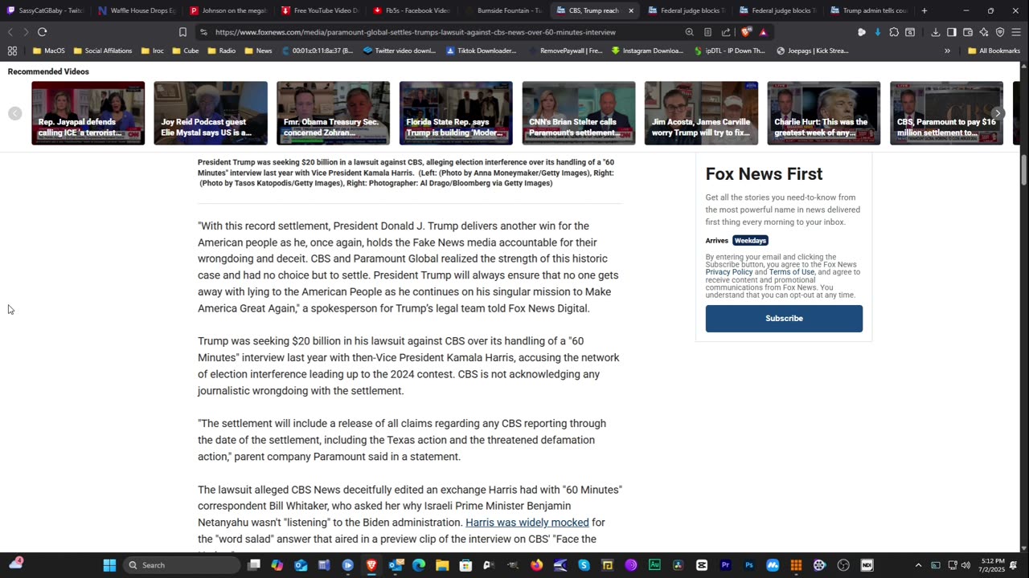Screen dimensions: 1029x578
Task: Open Brave VPN shield icon
Action: coord(1000,32)
